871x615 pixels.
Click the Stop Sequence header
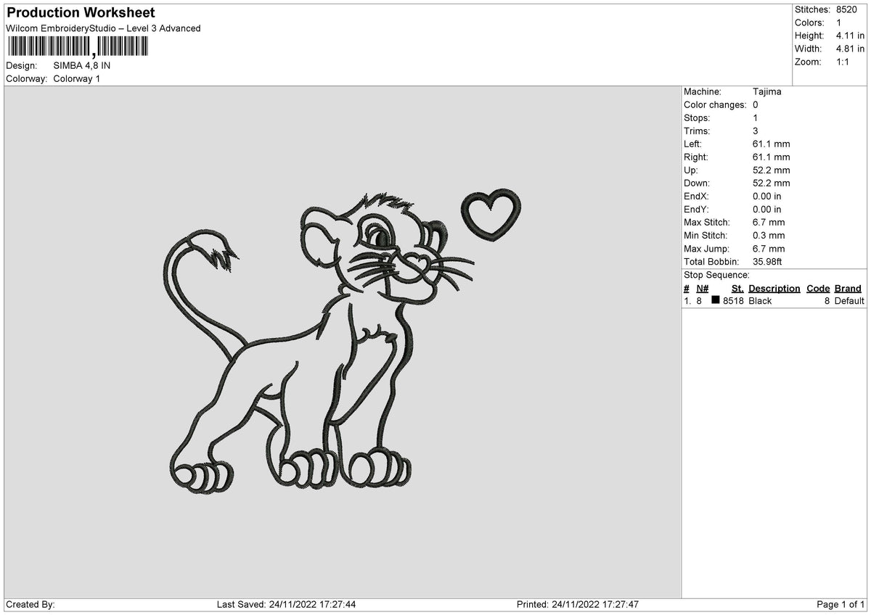point(716,275)
